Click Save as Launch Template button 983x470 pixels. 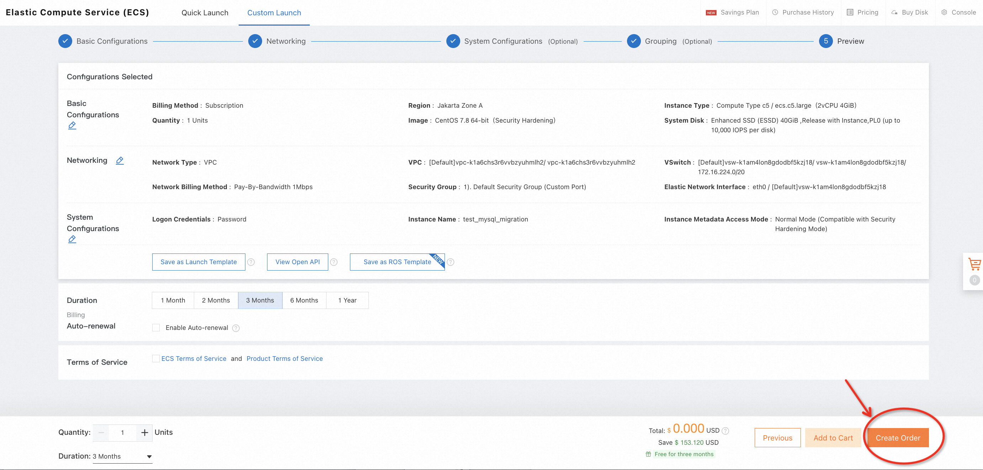click(x=198, y=262)
